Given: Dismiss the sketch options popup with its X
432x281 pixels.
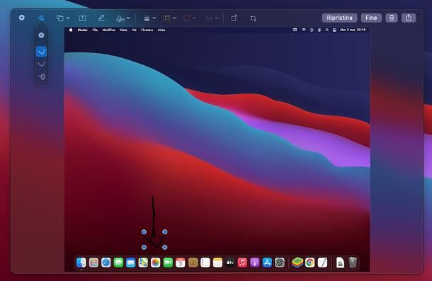Looking at the screenshot, I should point(41,35).
